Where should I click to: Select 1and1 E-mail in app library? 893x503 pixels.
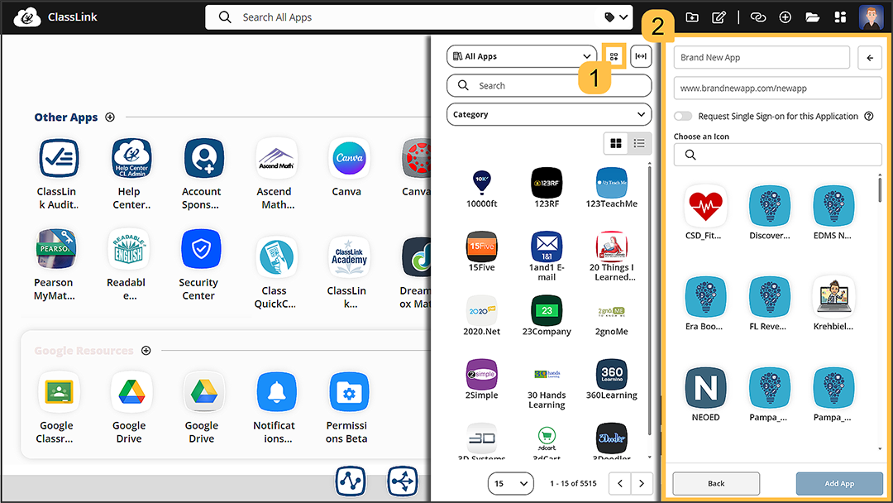547,247
